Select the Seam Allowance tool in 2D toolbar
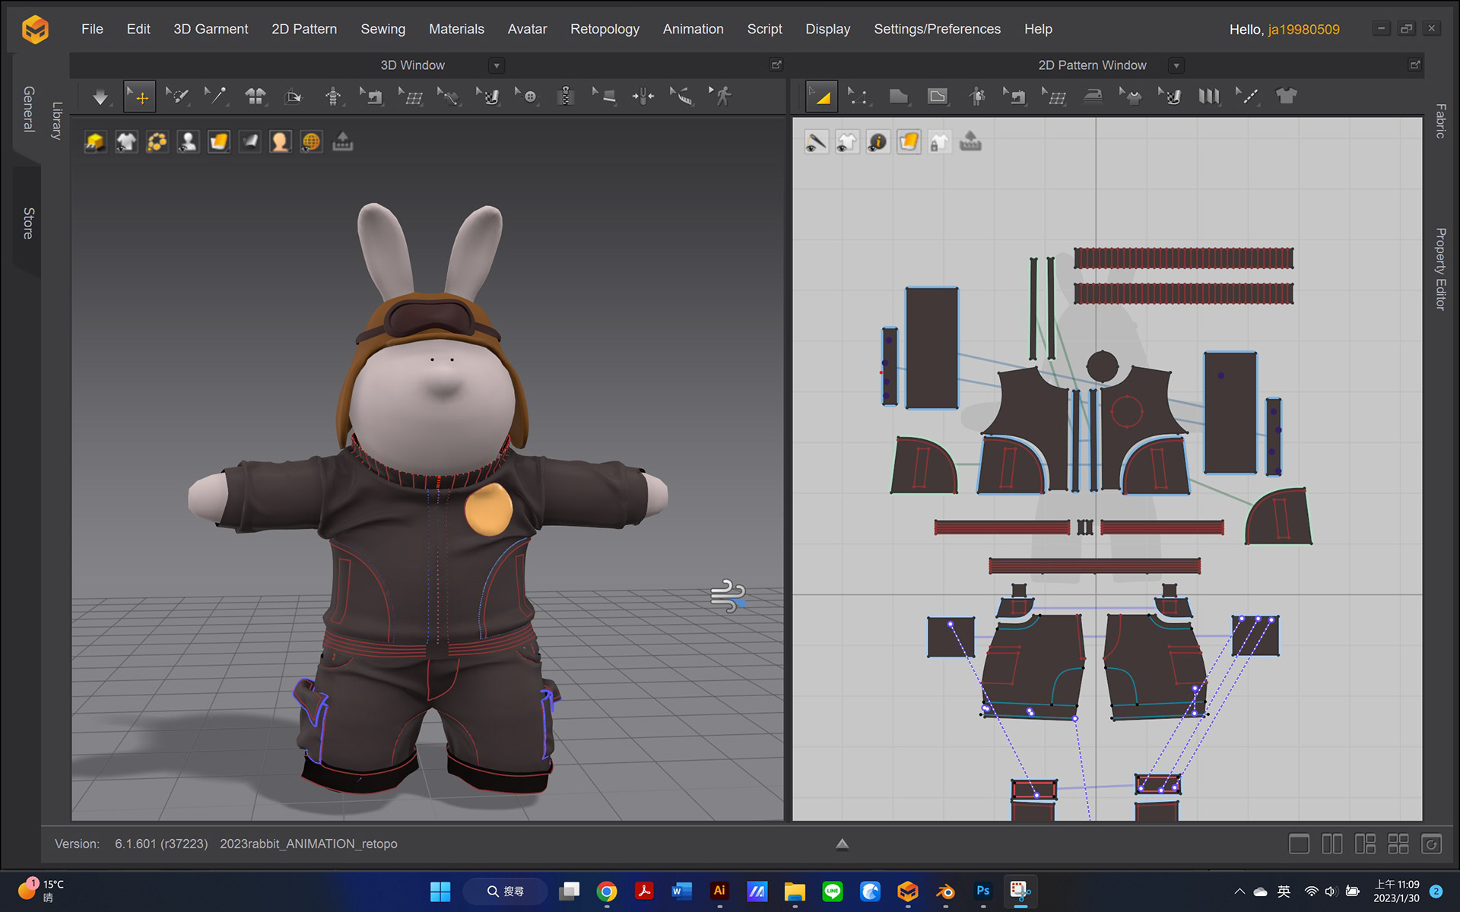Image resolution: width=1460 pixels, height=912 pixels. [1247, 97]
